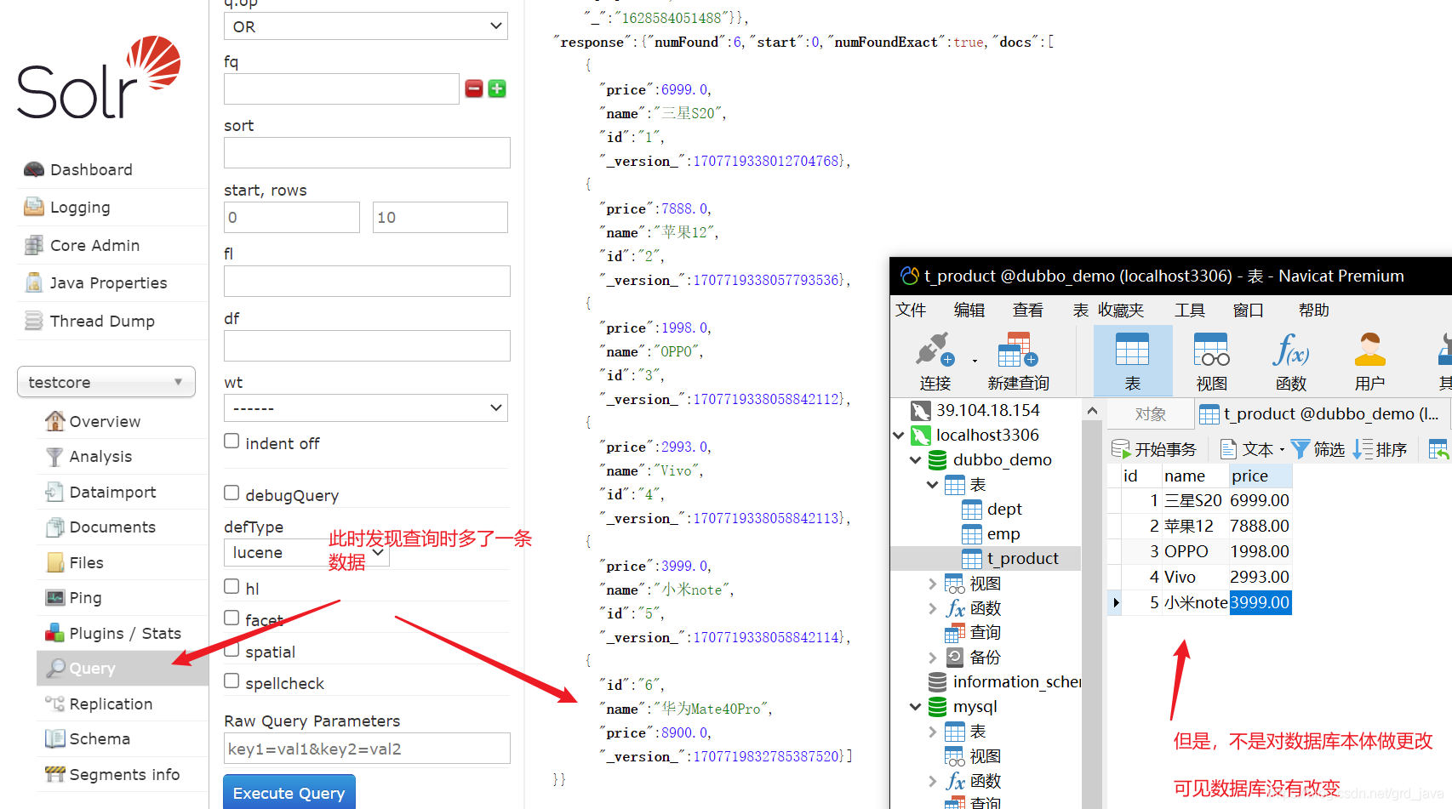Image resolution: width=1452 pixels, height=809 pixels.
Task: Open the 查看 menu in Navicat
Action: pyautogui.click(x=1028, y=310)
